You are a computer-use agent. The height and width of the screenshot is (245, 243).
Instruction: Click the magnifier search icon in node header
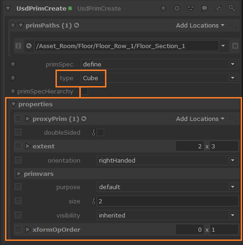(x=232, y=8)
